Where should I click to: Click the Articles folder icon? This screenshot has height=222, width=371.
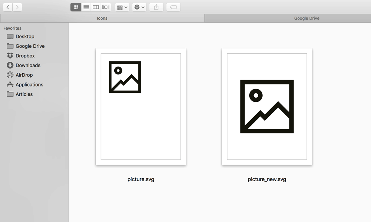point(10,94)
